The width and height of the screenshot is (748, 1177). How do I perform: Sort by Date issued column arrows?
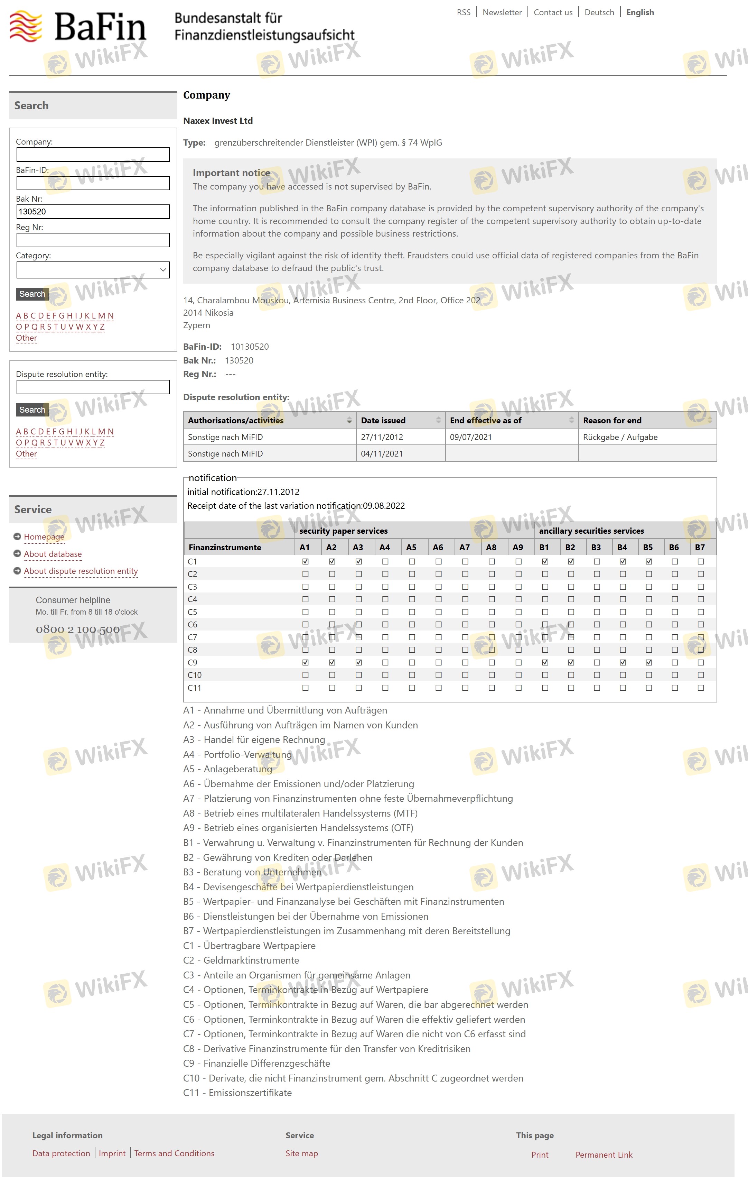click(x=438, y=420)
